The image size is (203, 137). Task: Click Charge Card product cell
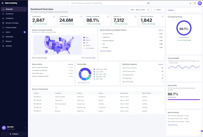[x=81, y=104]
